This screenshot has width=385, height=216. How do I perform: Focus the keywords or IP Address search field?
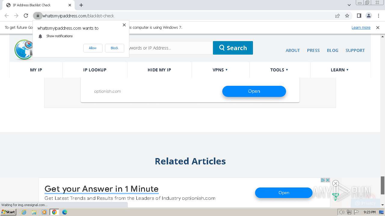(171, 48)
